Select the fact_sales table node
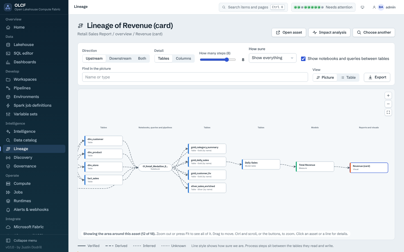Viewport: 404px width, 252px height. pos(104,180)
